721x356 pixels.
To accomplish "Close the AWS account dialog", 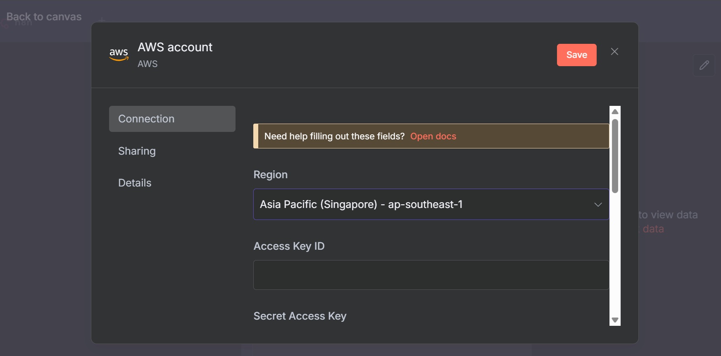I will [614, 52].
